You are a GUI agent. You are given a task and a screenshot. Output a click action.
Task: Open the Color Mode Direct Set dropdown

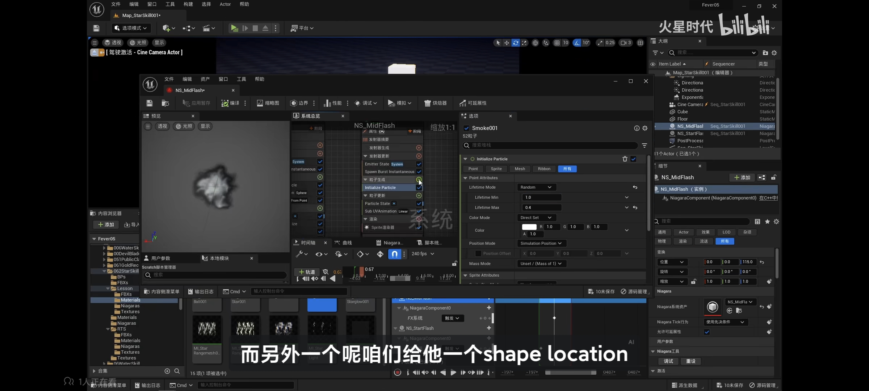(x=536, y=218)
